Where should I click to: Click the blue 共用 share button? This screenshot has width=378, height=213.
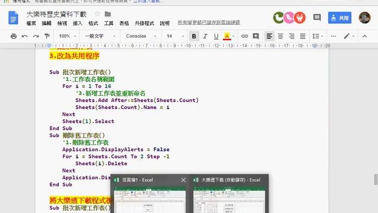coord(340,18)
